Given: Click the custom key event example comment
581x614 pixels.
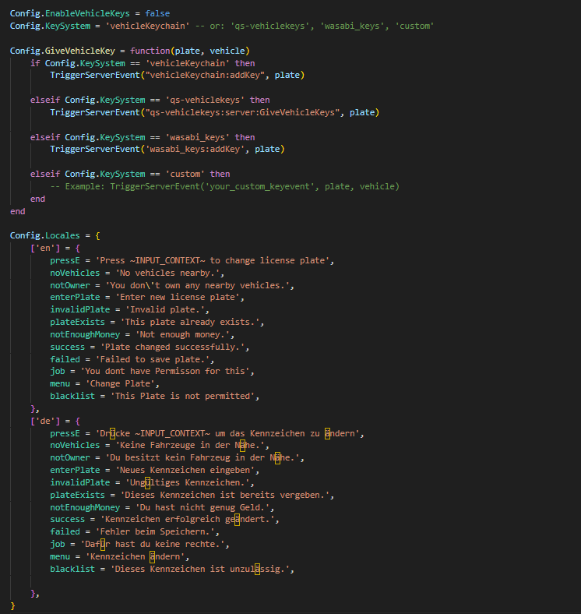Looking at the screenshot, I should [224, 186].
